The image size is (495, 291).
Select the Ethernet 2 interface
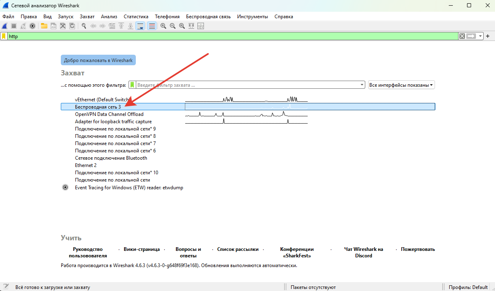[x=248, y=165]
